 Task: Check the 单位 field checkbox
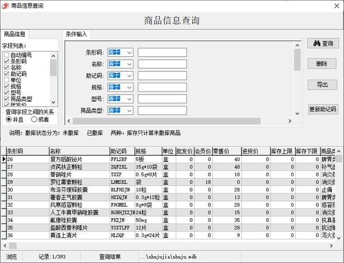[x=6, y=80]
